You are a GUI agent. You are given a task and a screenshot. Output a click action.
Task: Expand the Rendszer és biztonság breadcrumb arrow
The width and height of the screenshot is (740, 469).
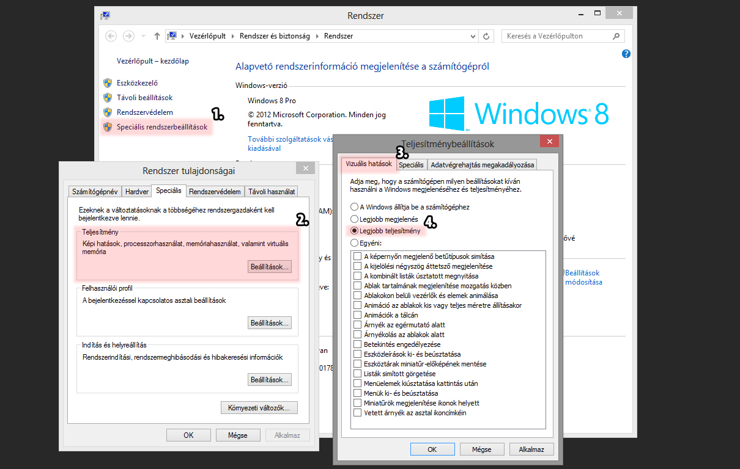point(317,36)
